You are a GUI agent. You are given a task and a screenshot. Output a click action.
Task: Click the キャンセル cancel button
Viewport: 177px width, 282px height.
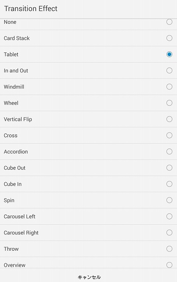[89, 277]
